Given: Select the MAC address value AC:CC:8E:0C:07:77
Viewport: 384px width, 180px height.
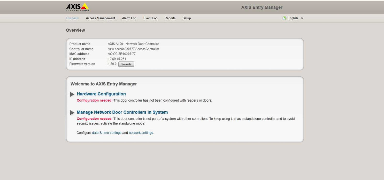Looking at the screenshot, I should pyautogui.click(x=122, y=54).
